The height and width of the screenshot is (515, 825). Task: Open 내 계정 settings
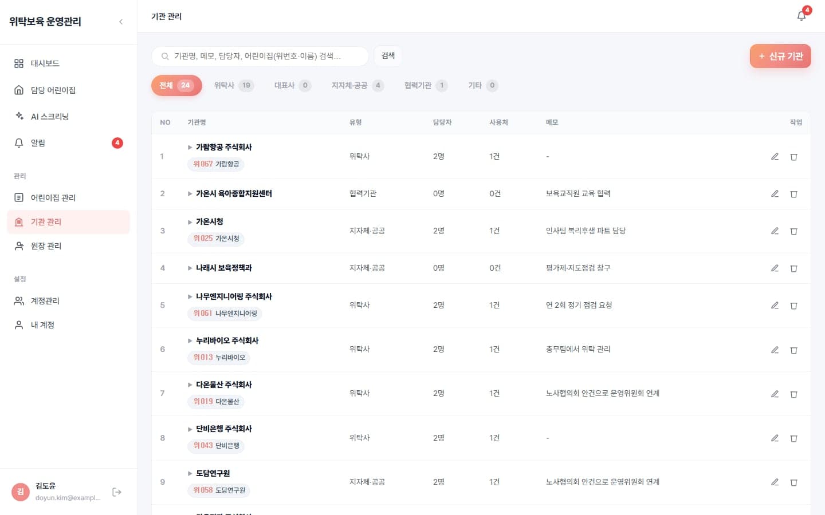click(x=68, y=324)
